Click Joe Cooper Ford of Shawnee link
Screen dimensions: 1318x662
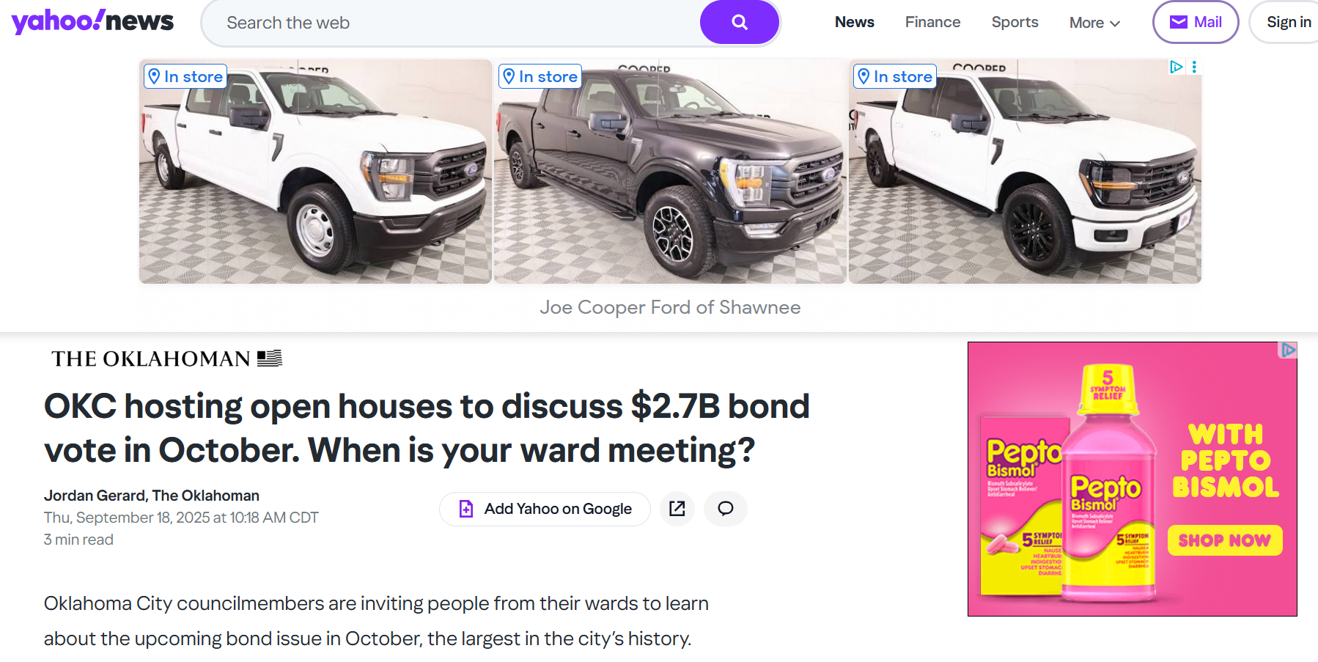(x=670, y=307)
